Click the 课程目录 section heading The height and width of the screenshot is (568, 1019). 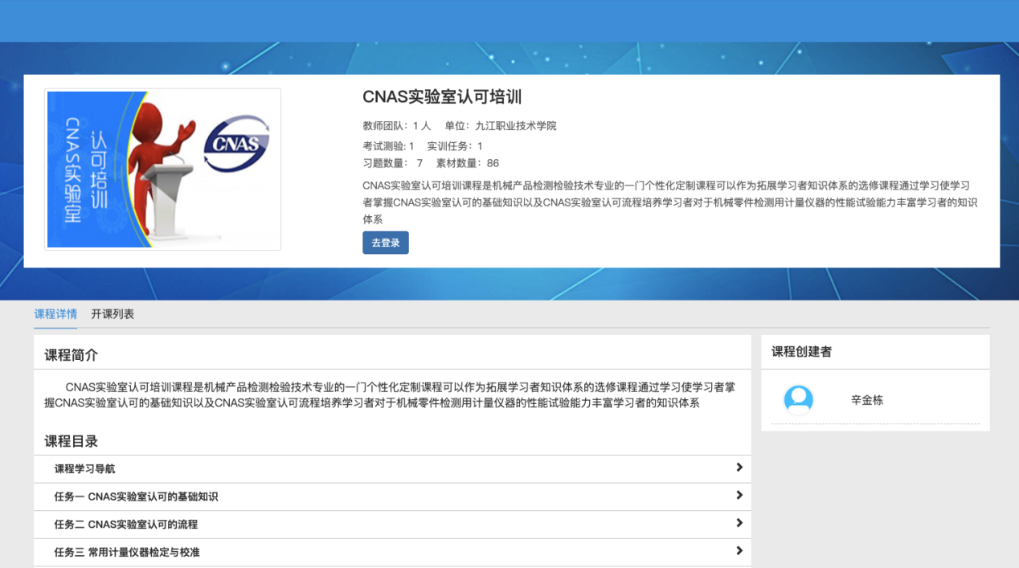[x=71, y=441]
